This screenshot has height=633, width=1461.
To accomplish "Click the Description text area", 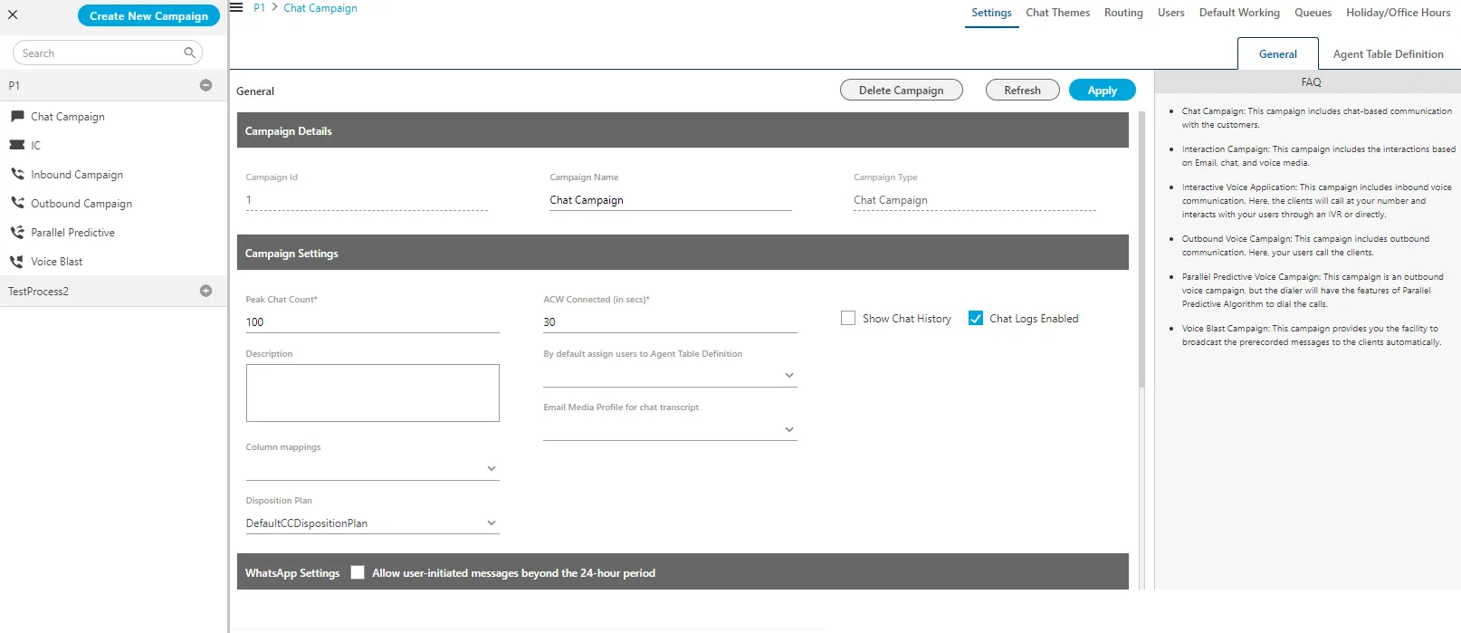I will [x=372, y=393].
